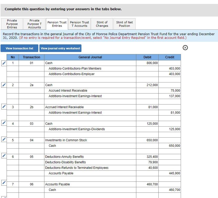Viewport: 218px width, 198px height.
Task: Open the Stmt of Net Position tab
Action: tap(124, 24)
